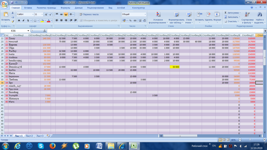267x150 pixels.
Task: Switch to the Лист2 sheet tab
Action: pos(29,136)
